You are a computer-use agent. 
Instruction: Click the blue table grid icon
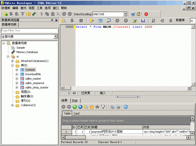click(x=100, y=21)
